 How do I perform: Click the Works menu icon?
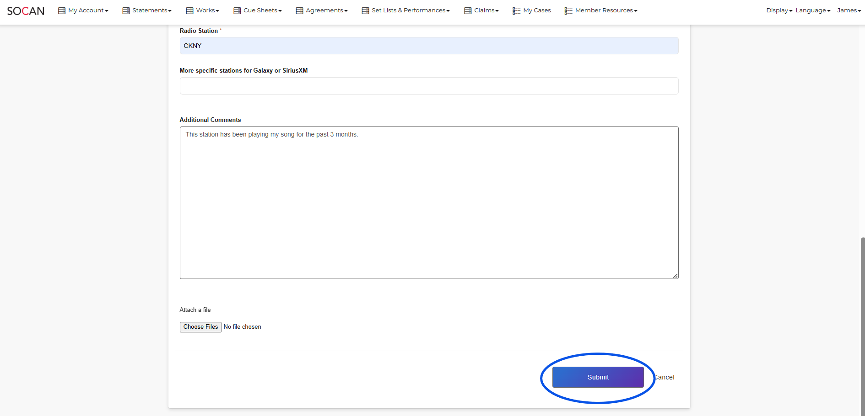click(x=189, y=11)
